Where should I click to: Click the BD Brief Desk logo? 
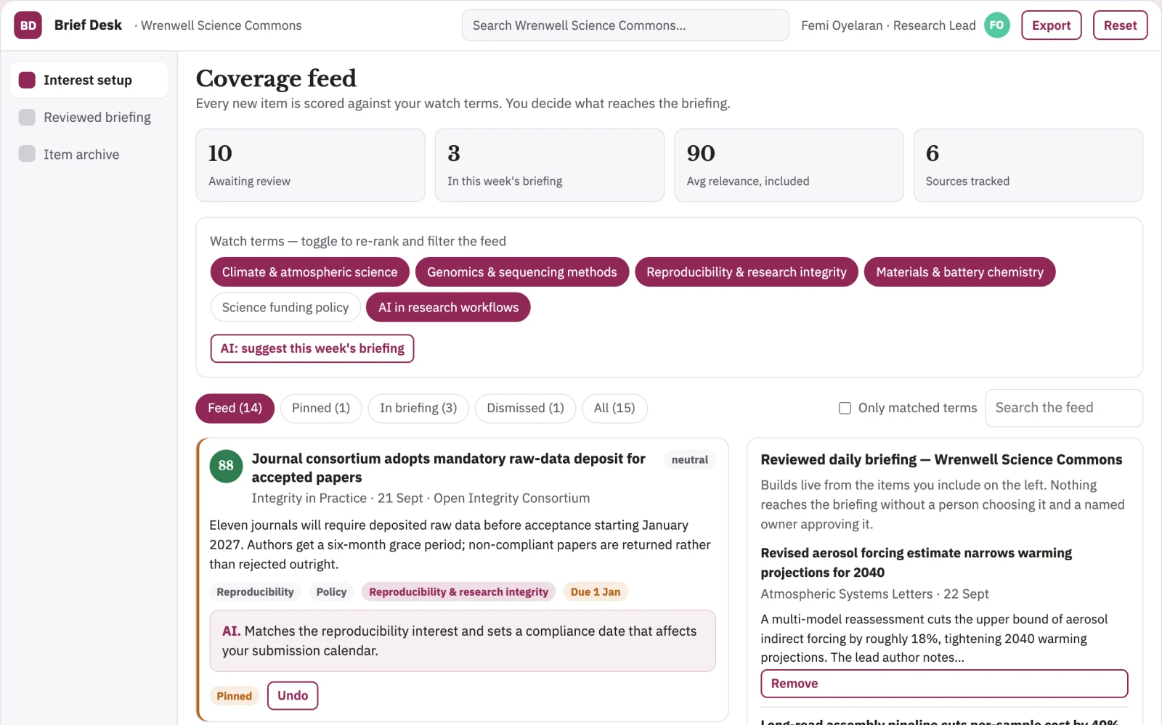point(28,25)
